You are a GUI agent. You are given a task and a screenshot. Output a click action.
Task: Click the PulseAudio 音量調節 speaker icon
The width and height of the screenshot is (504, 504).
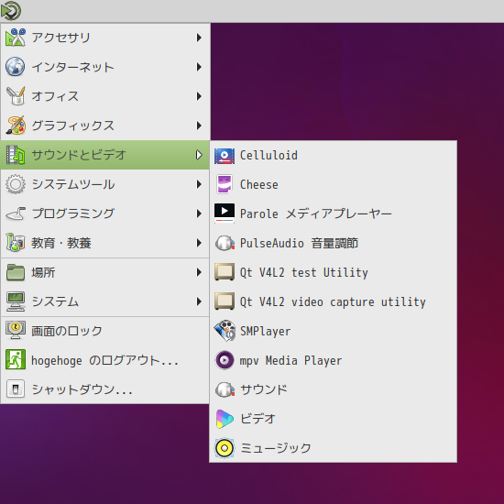coord(225,243)
